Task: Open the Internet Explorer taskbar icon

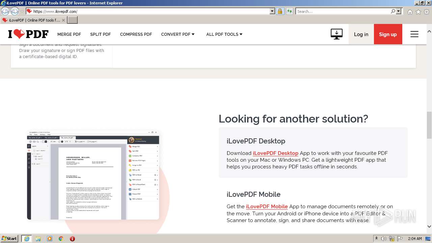Action: pos(26,239)
